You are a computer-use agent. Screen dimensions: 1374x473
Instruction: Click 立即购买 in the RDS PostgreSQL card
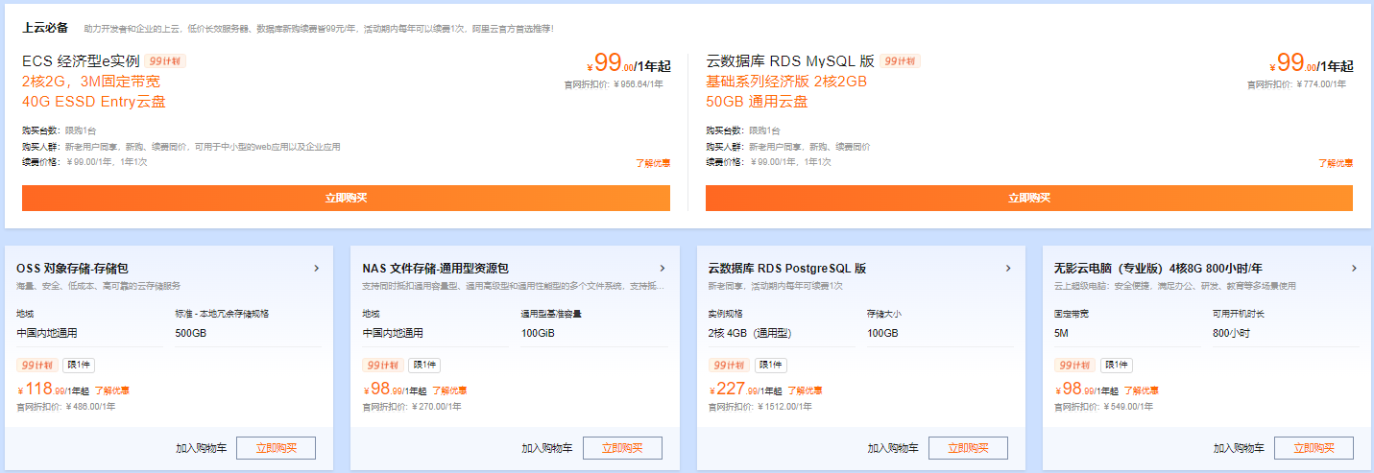968,448
